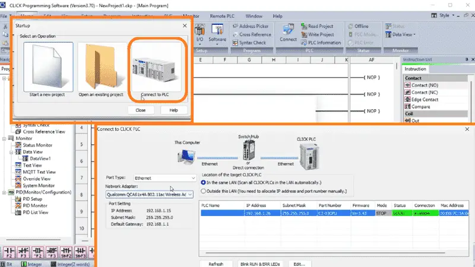Click the Offline status indicator
This screenshot has height=267, width=475.
click(359, 26)
